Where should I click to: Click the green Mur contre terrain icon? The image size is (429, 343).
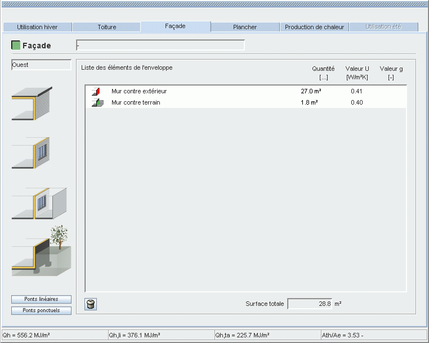pos(95,102)
